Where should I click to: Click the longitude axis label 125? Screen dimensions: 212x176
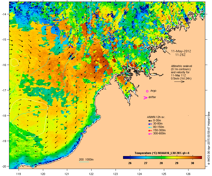coord(164,174)
